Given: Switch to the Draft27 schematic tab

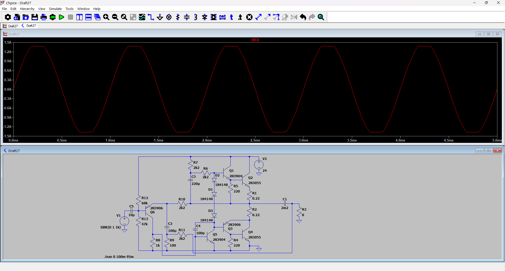Looking at the screenshot, I should (29, 26).
